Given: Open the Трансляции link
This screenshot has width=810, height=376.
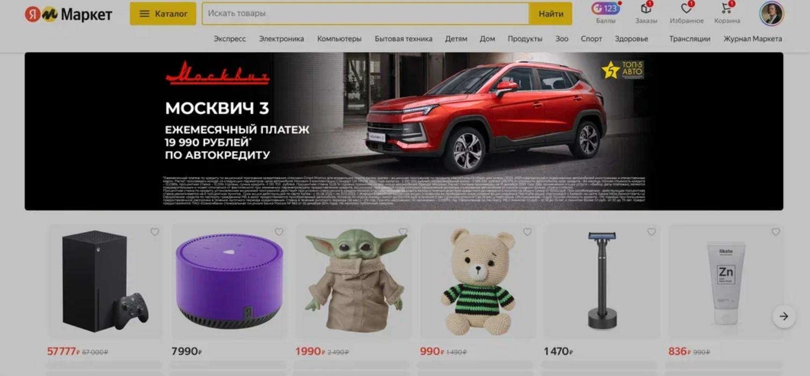Looking at the screenshot, I should (690, 39).
